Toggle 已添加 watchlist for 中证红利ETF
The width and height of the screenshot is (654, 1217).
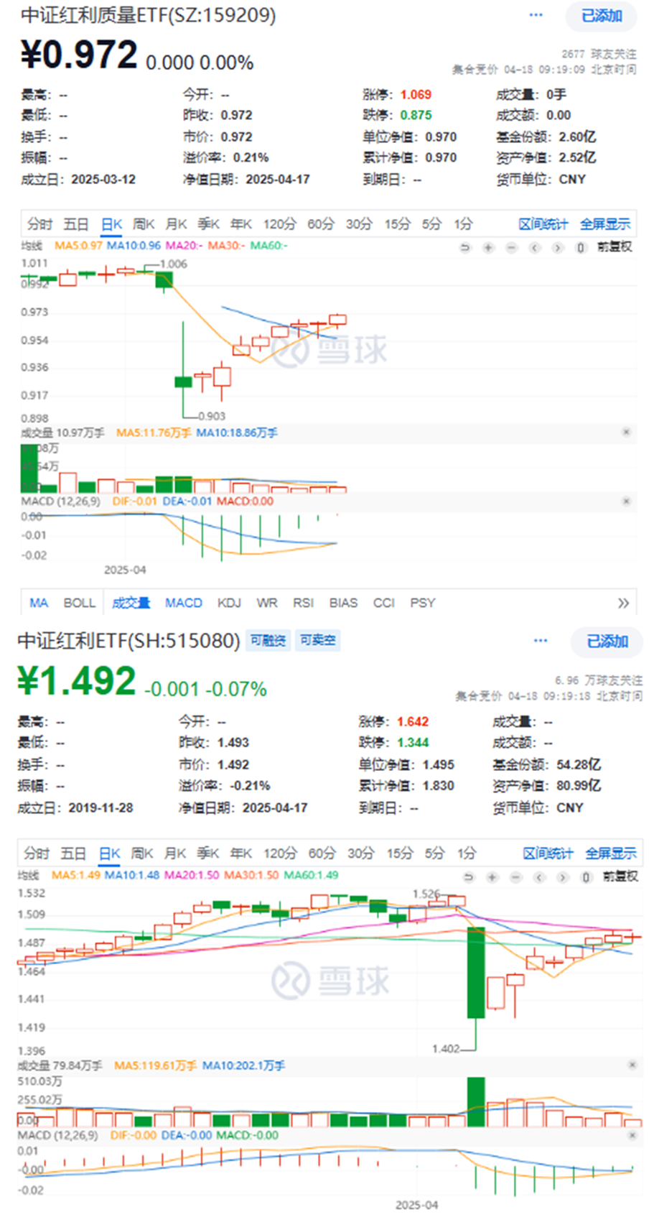point(607,642)
